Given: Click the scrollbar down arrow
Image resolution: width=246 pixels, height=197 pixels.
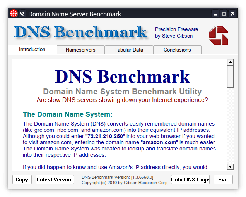Looking at the screenshot, I should tap(230, 166).
